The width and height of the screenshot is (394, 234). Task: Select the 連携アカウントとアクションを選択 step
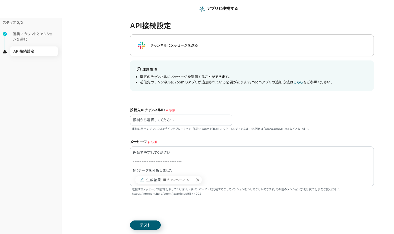[x=33, y=36]
